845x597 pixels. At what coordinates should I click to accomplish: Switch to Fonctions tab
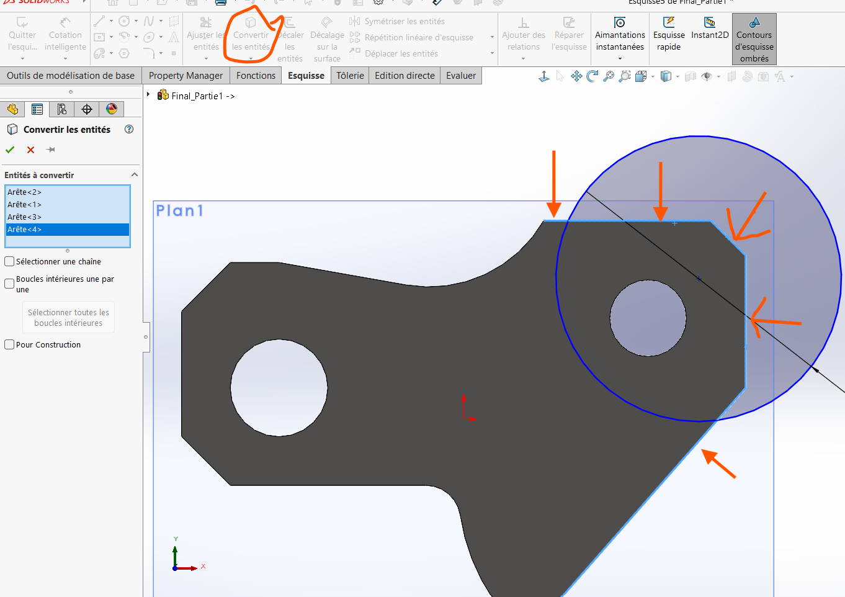256,75
